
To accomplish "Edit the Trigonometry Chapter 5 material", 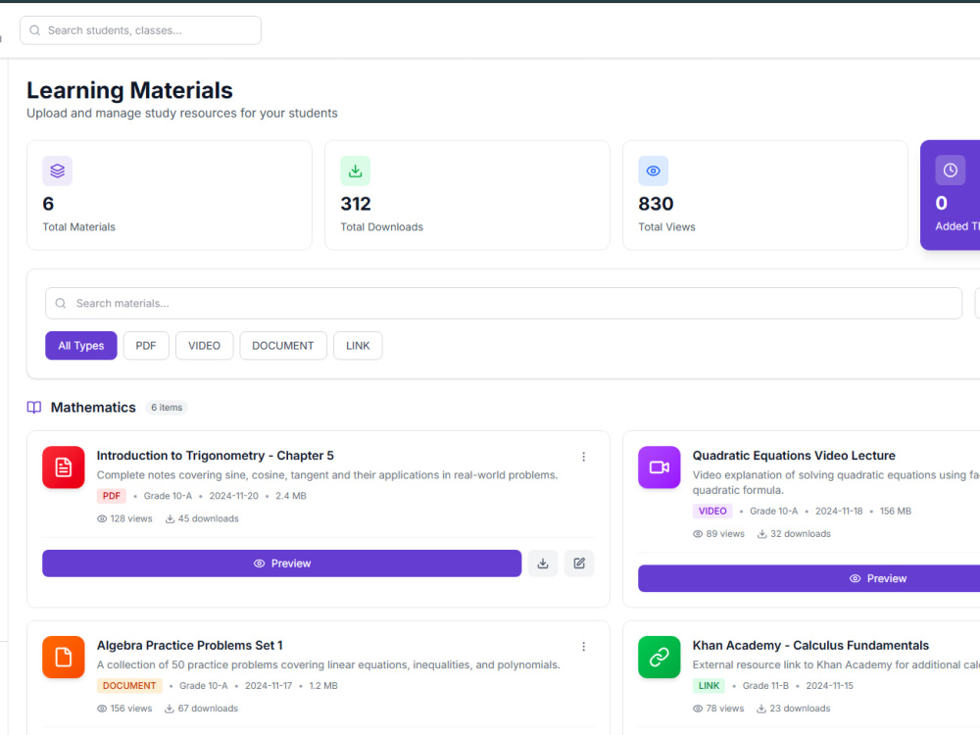I will click(x=579, y=563).
